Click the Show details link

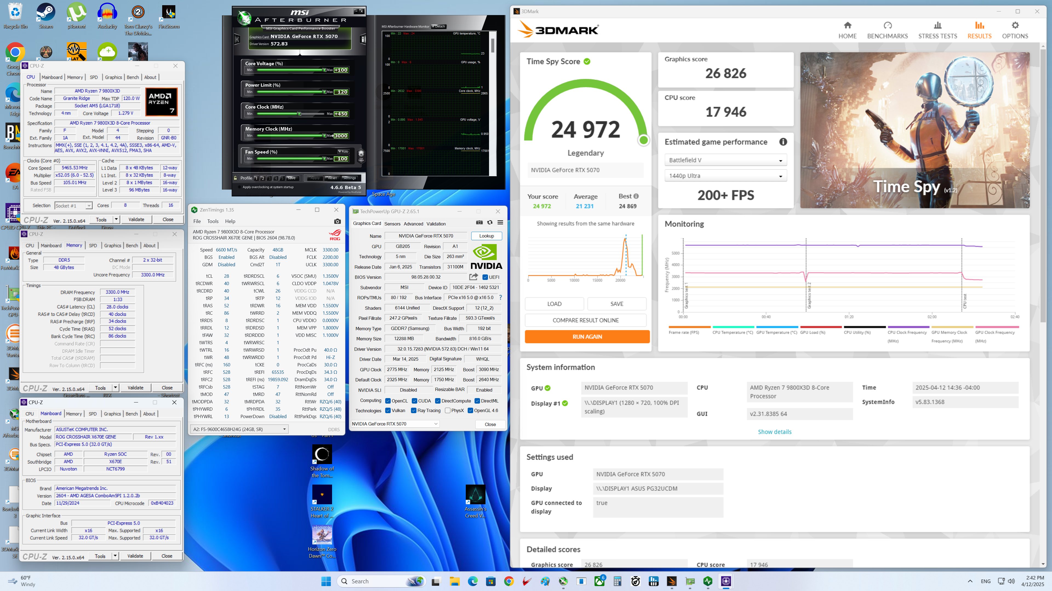[x=774, y=431]
